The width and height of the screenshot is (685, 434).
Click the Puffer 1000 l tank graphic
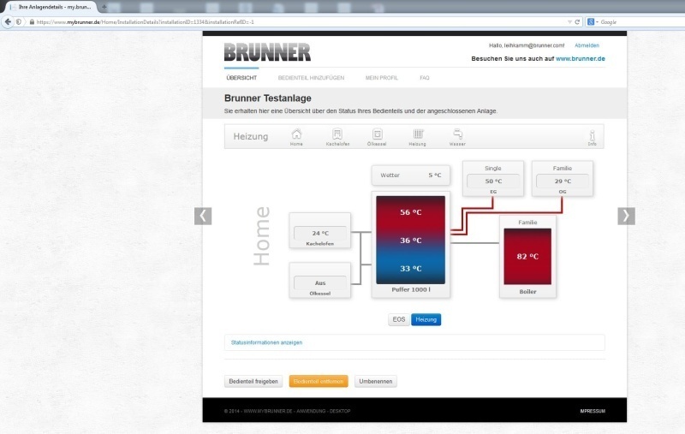click(x=411, y=240)
